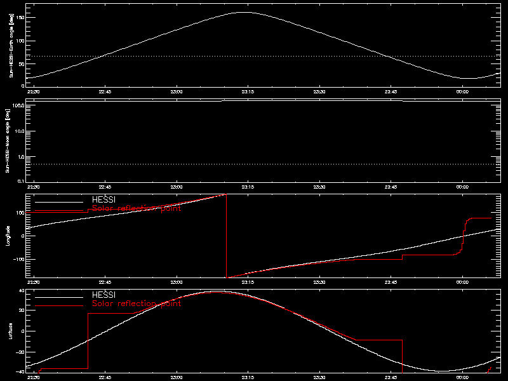508x381 pixels.
Task: Click 23:30 time label under the Noon angle plot
Action: click(319, 187)
